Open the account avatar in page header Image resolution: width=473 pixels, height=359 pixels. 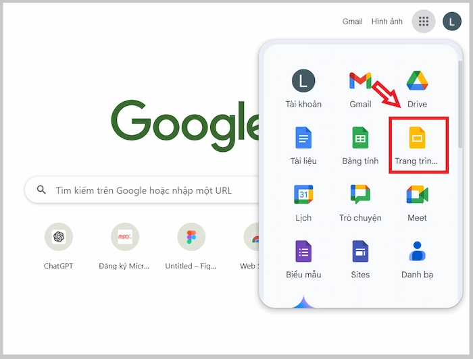click(x=452, y=22)
